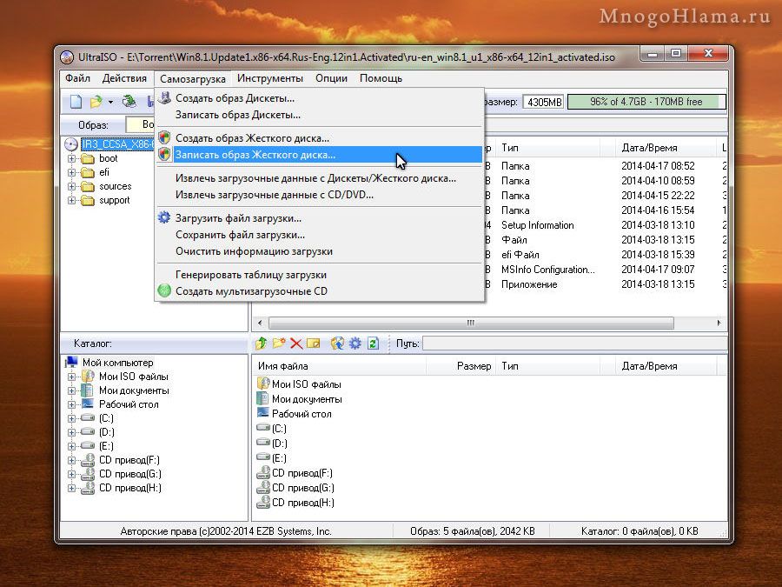The height and width of the screenshot is (587, 782).
Task: Choose Загрузить файл загрузки menu entry
Action: coord(238,218)
